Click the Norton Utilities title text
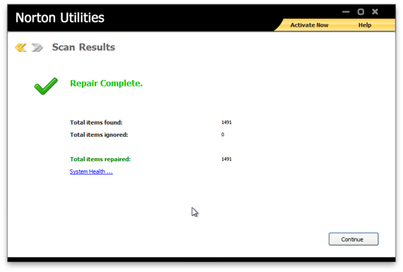 60,18
